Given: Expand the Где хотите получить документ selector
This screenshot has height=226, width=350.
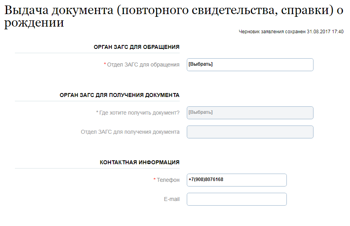Looking at the screenshot, I should click(250, 113).
